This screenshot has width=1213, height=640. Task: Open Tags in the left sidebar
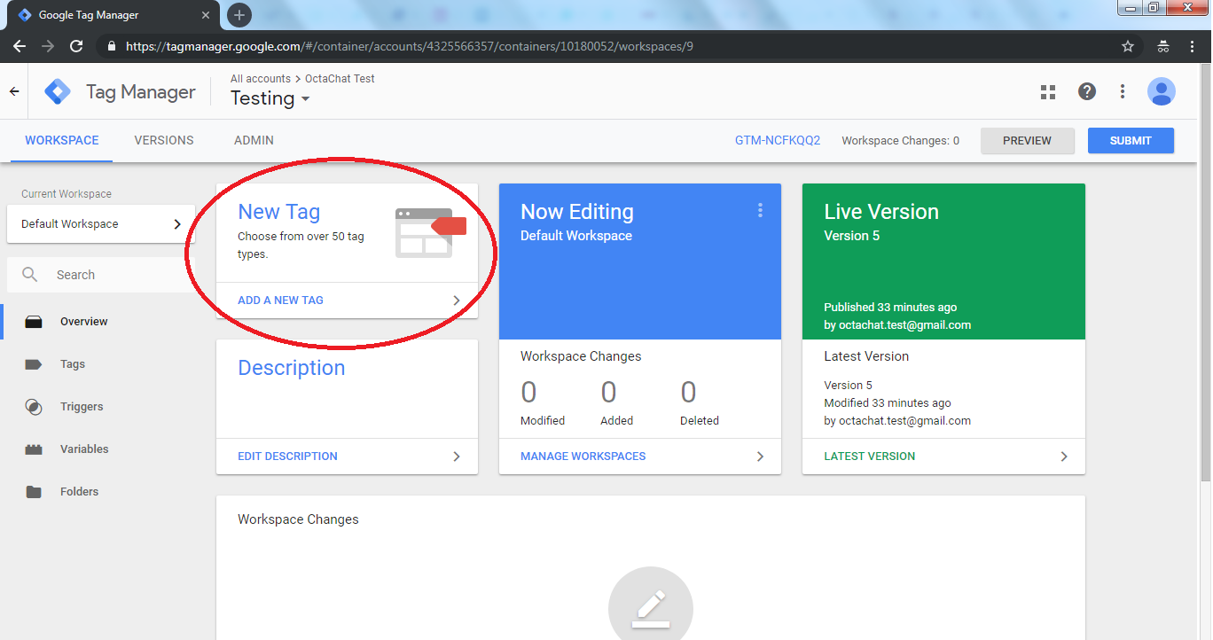pos(73,364)
